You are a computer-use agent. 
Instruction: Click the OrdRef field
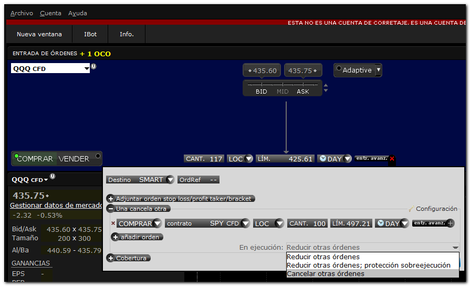(198, 180)
